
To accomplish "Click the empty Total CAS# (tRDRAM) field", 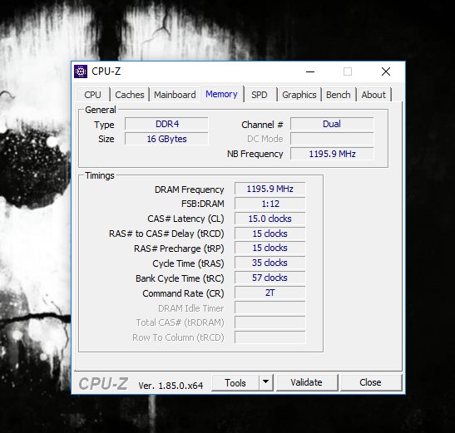I will point(270,322).
